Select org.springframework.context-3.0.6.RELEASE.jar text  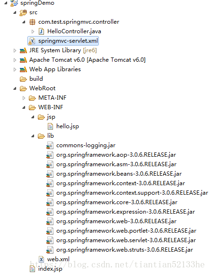click(x=121, y=183)
